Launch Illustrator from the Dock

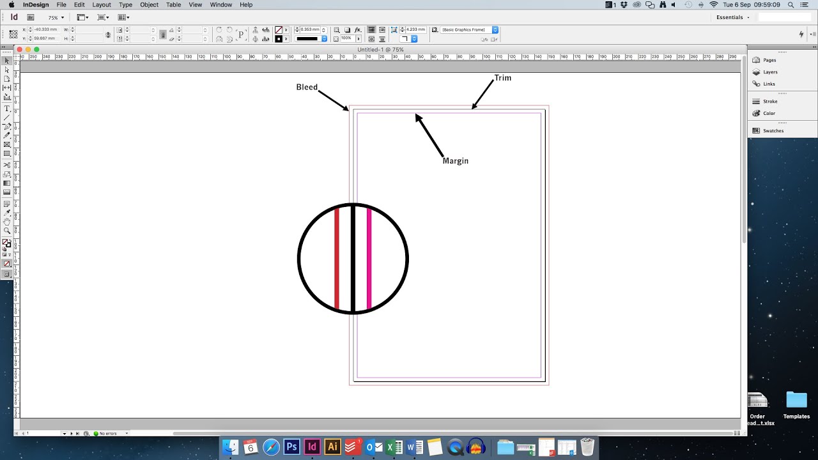tap(332, 447)
